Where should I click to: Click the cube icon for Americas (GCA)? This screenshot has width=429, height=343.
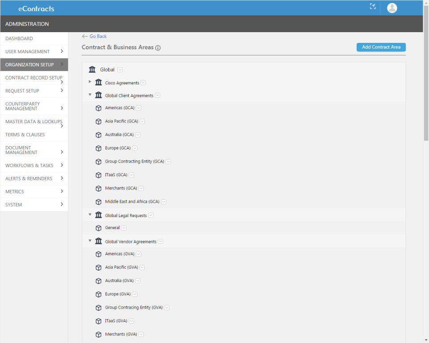[x=98, y=108]
